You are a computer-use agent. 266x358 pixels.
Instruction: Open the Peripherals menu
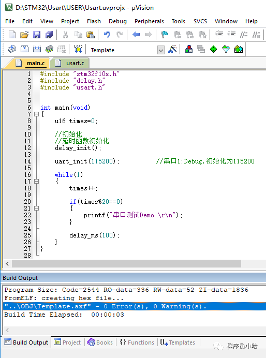tap(149, 21)
